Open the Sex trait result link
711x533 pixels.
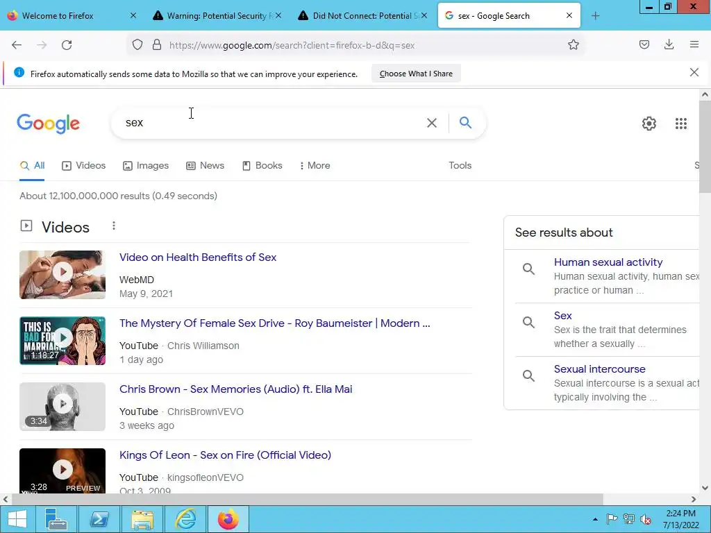pos(562,316)
